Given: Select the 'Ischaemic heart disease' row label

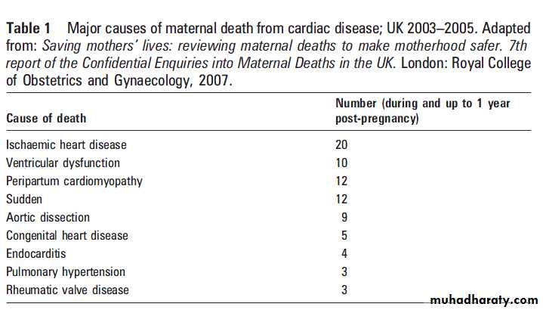Looking at the screenshot, I should click(x=66, y=144).
